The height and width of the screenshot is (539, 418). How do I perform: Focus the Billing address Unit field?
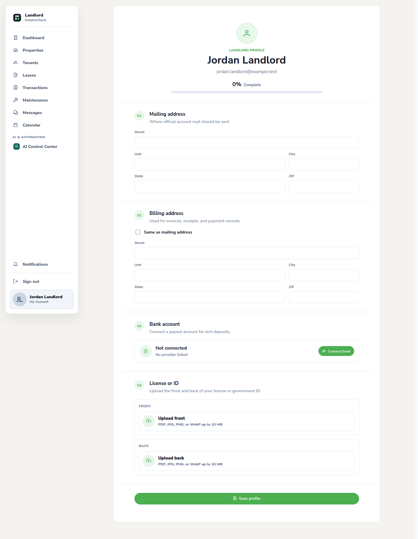[x=210, y=275]
